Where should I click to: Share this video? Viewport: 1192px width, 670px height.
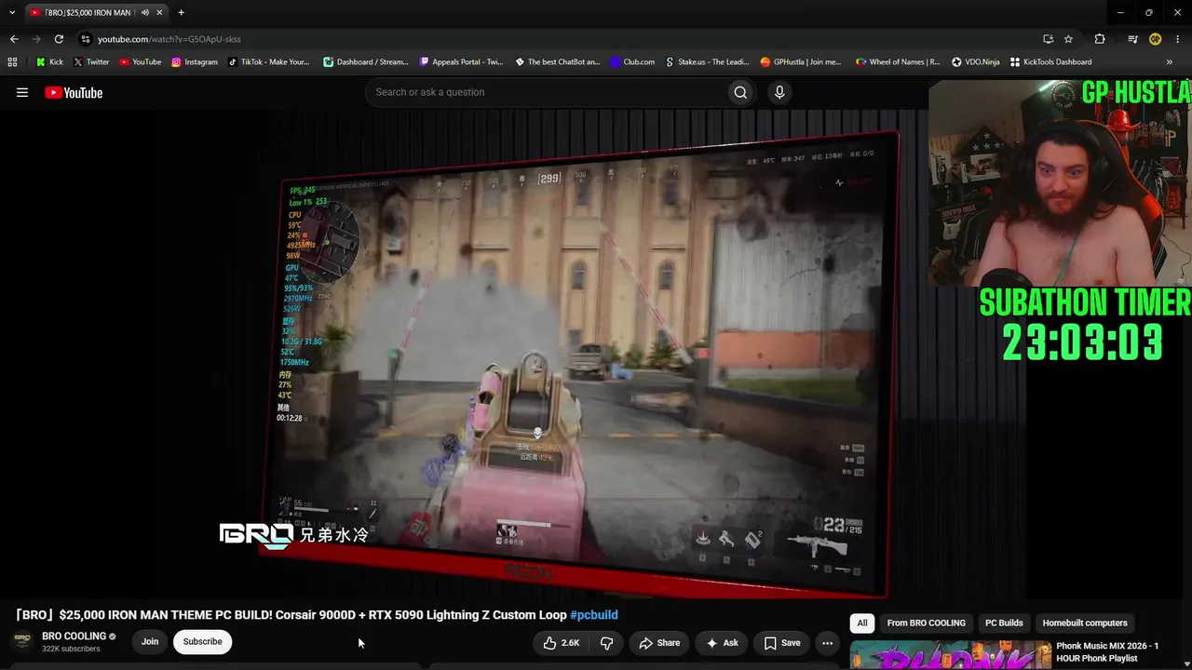(659, 643)
